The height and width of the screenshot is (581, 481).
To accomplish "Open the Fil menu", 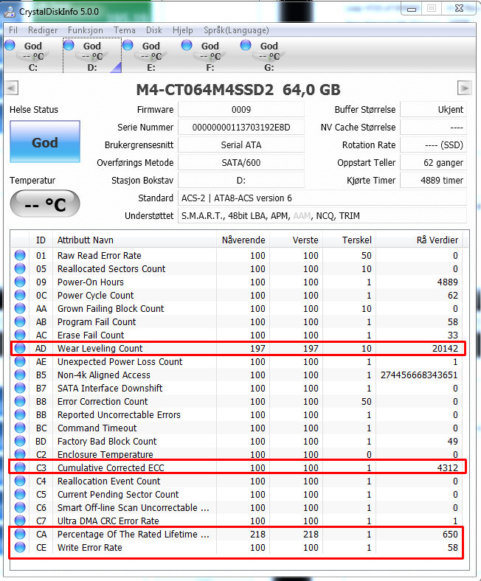I will click(x=13, y=30).
